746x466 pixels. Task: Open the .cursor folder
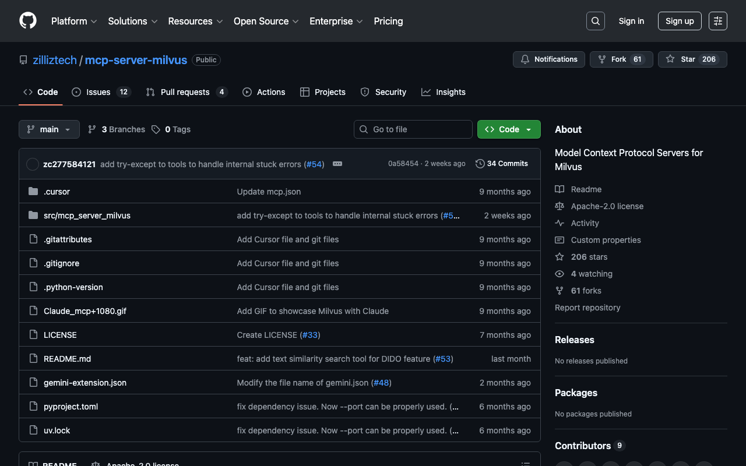click(x=57, y=192)
